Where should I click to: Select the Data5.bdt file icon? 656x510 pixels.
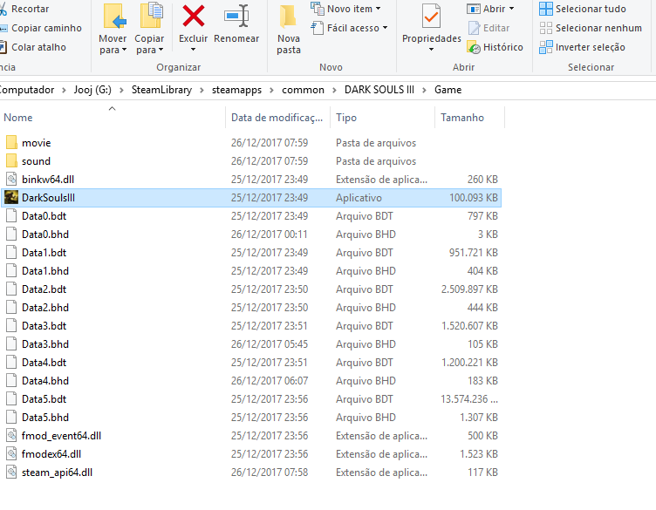click(11, 399)
